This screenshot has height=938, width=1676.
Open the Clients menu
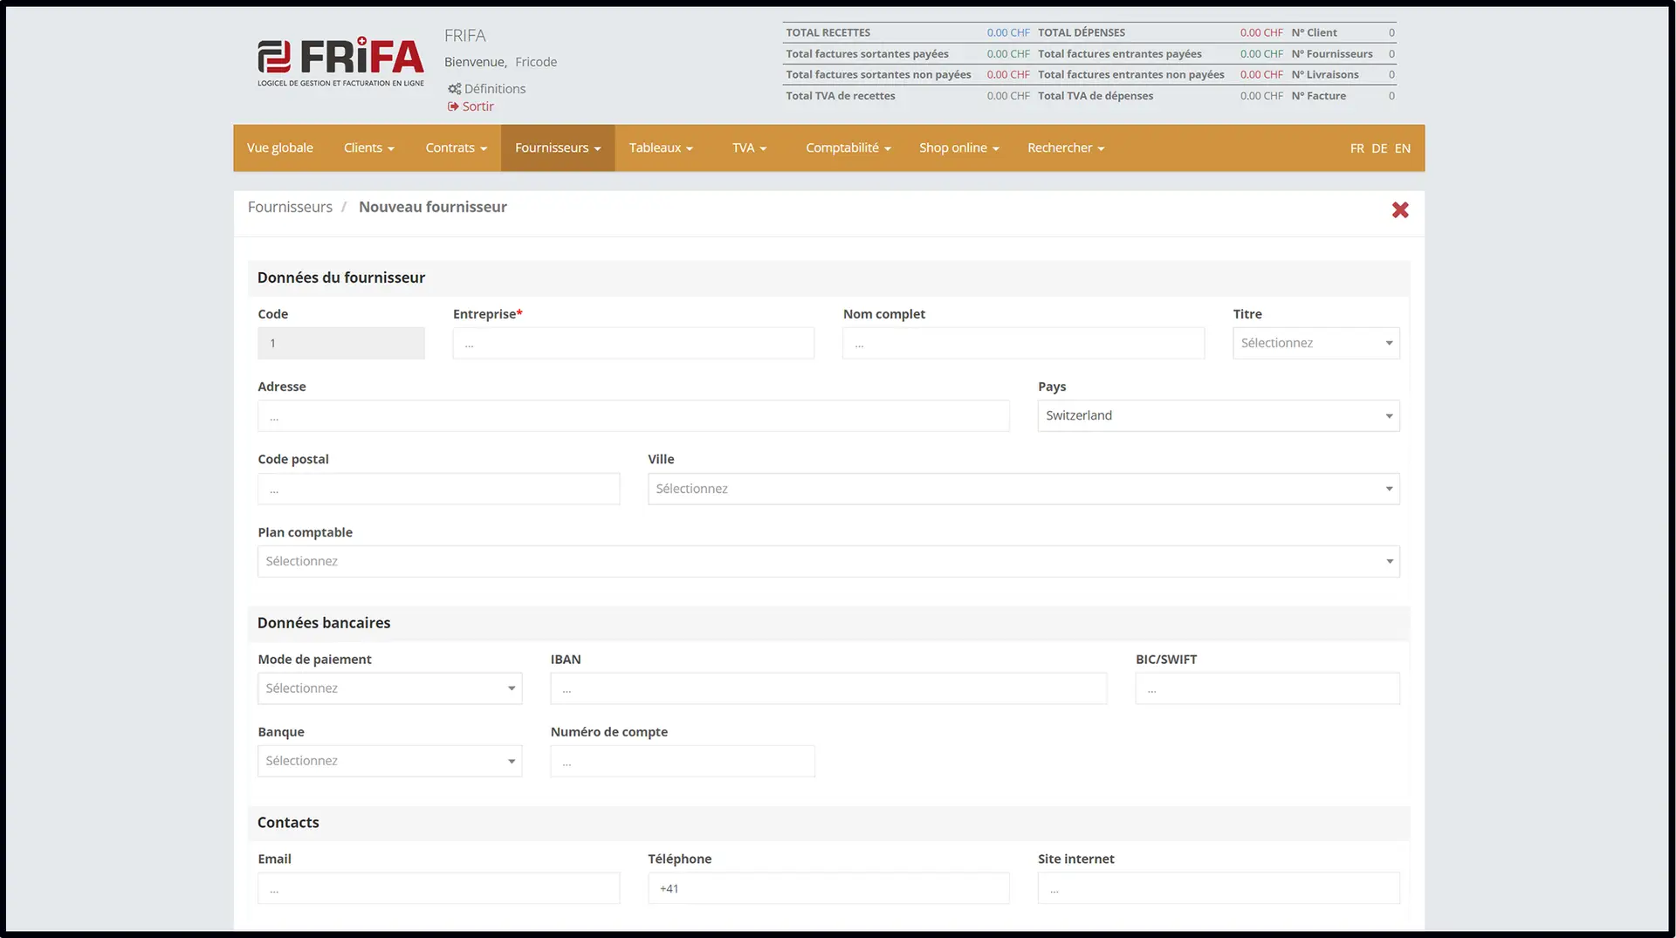click(369, 147)
